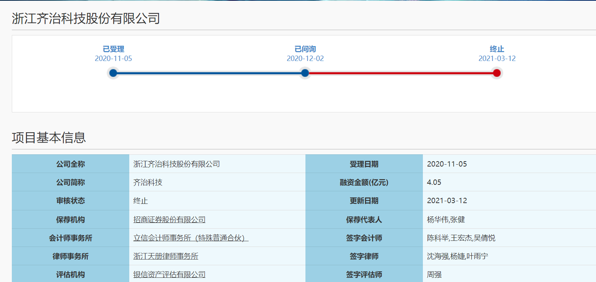Click the blue timeline segment between 已受理 and 已问询
596x282 pixels.
tap(209, 73)
